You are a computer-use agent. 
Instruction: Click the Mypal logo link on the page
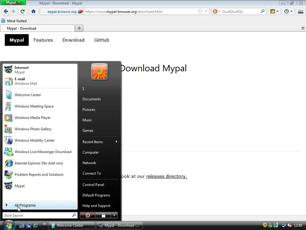tap(17, 40)
